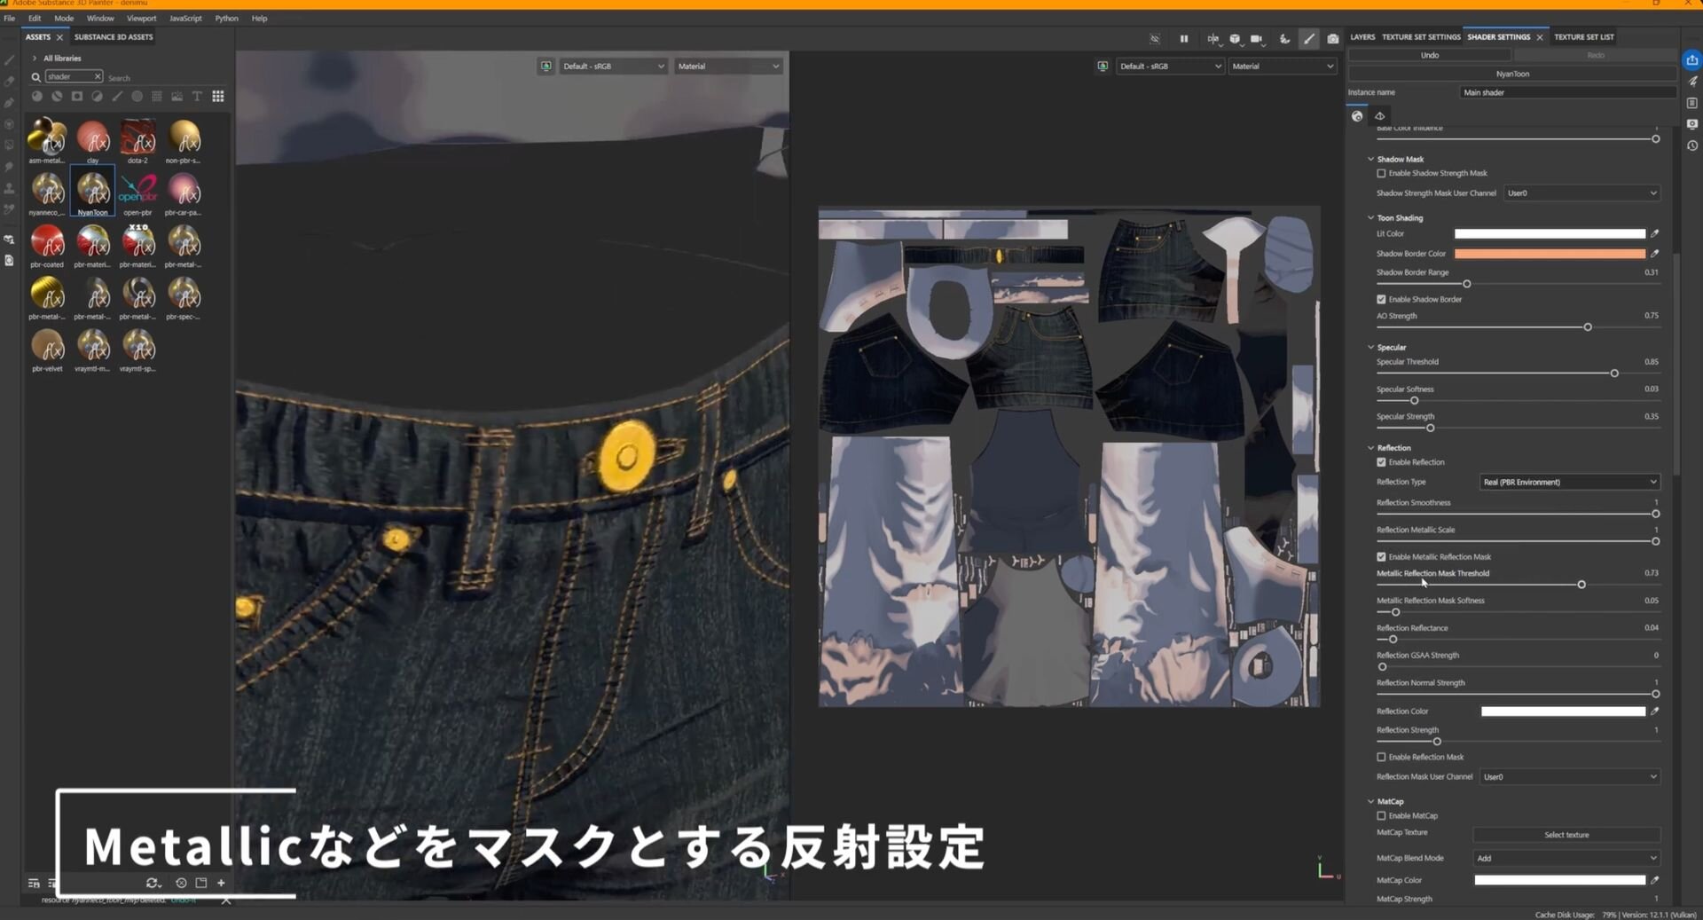Viewport: 1703px width, 920px height.
Task: Filter assets by brush type icon
Action: (117, 97)
